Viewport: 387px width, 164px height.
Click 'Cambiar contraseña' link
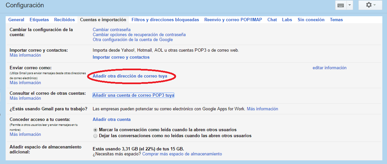coord(112,30)
